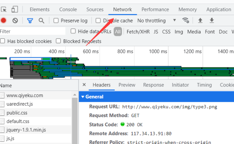Tick the Hide data URLs checkbox
The image size is (234, 144).
pos(73,31)
